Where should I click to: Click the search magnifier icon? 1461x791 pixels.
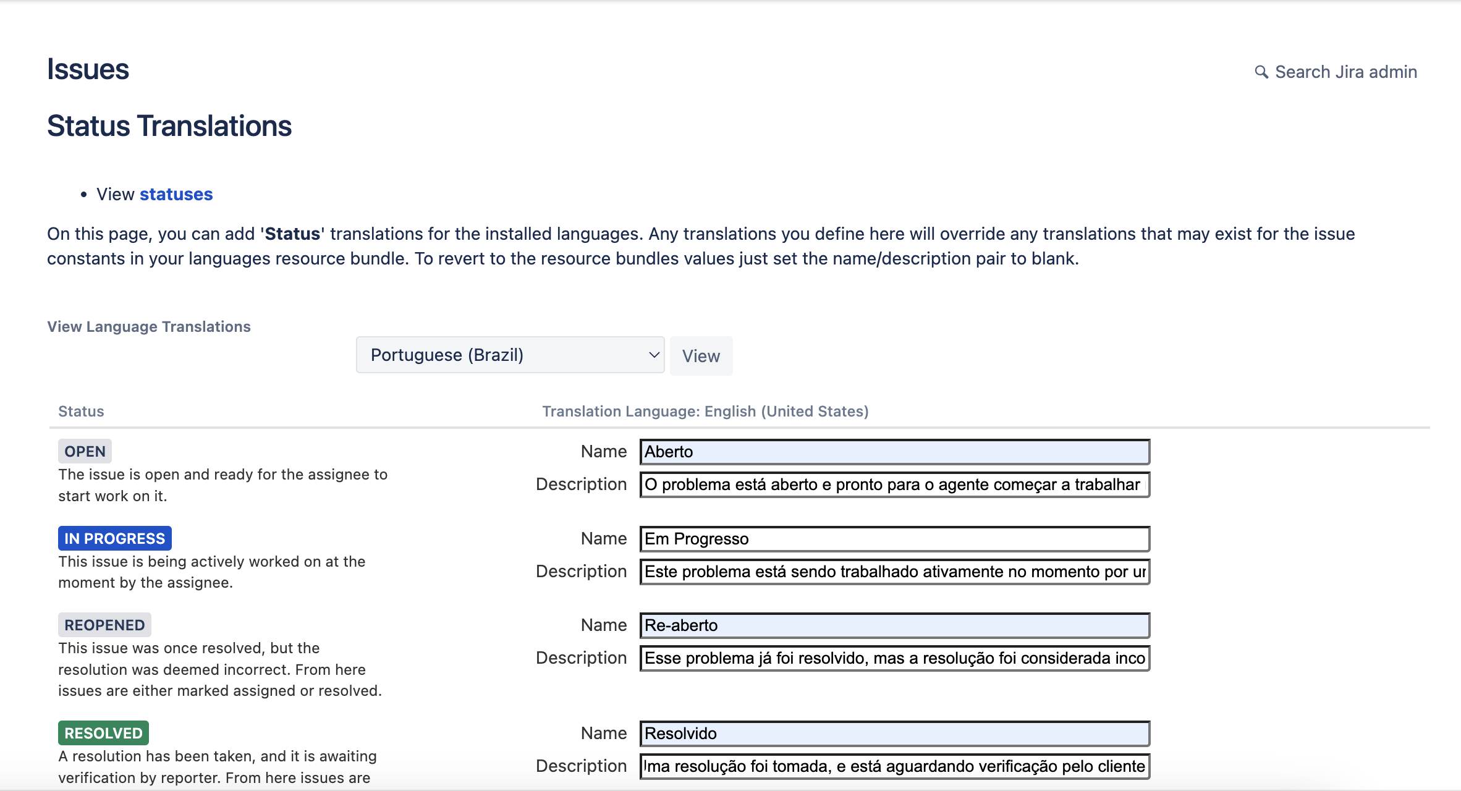[x=1261, y=72]
